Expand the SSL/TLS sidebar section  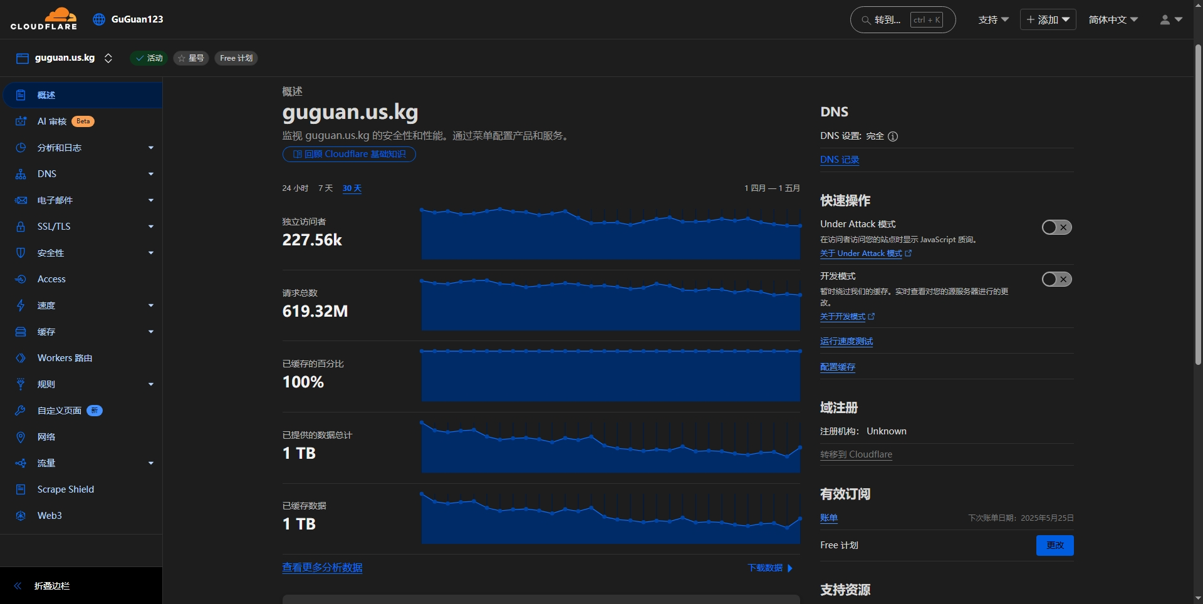point(151,227)
